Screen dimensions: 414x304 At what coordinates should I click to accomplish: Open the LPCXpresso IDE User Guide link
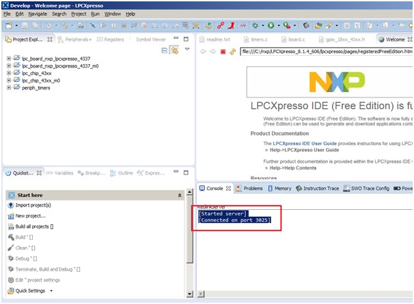305,144
